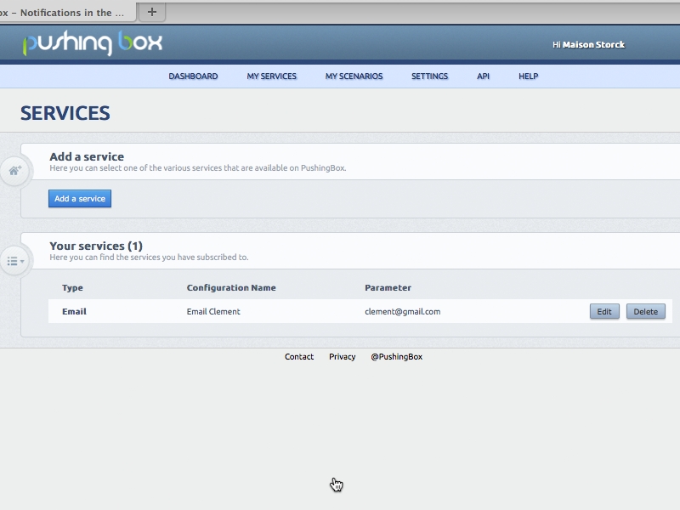Select the API menu item
This screenshot has height=510, width=680.
(x=483, y=76)
